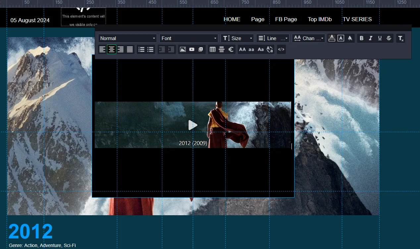Toggle the highlighted center alignment button
The image size is (420, 249).
coord(112,50)
